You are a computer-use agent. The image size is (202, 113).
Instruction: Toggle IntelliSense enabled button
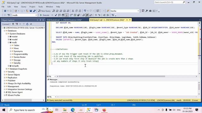(x=67, y=15)
